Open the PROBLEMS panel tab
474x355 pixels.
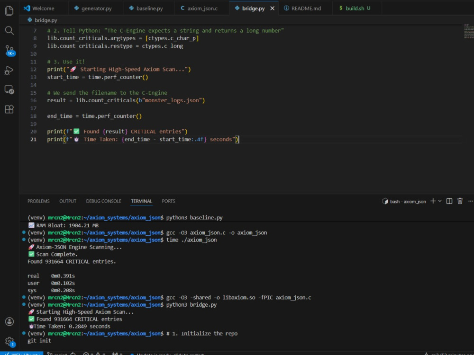tap(38, 201)
